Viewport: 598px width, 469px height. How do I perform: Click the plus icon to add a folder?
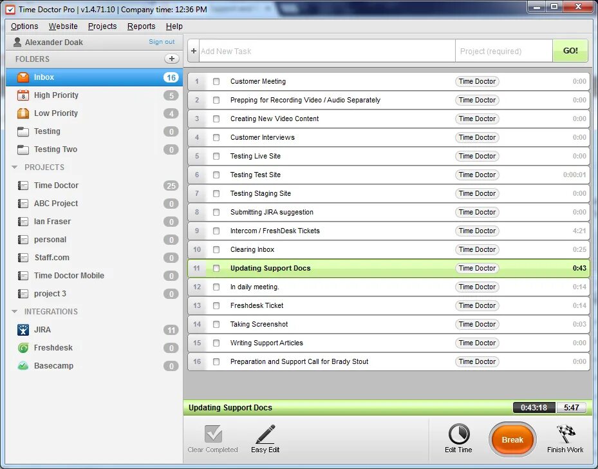172,59
